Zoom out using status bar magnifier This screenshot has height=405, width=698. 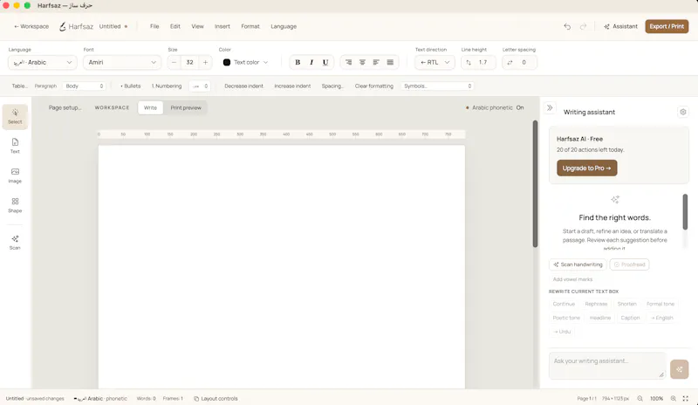click(x=640, y=399)
